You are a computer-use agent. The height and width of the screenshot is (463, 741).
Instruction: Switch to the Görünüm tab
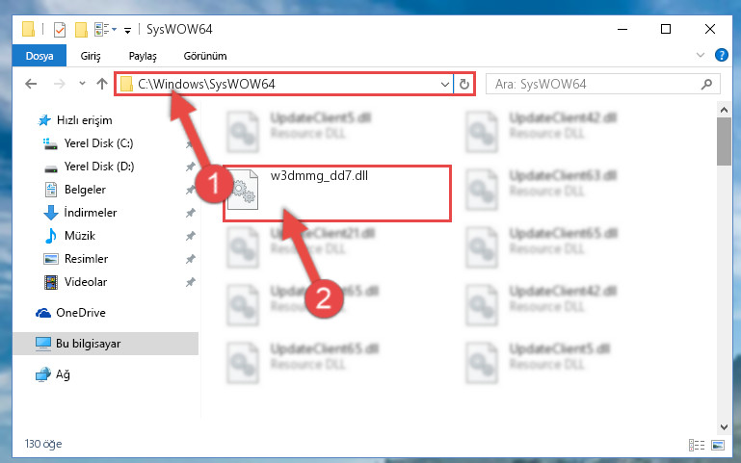pos(205,56)
